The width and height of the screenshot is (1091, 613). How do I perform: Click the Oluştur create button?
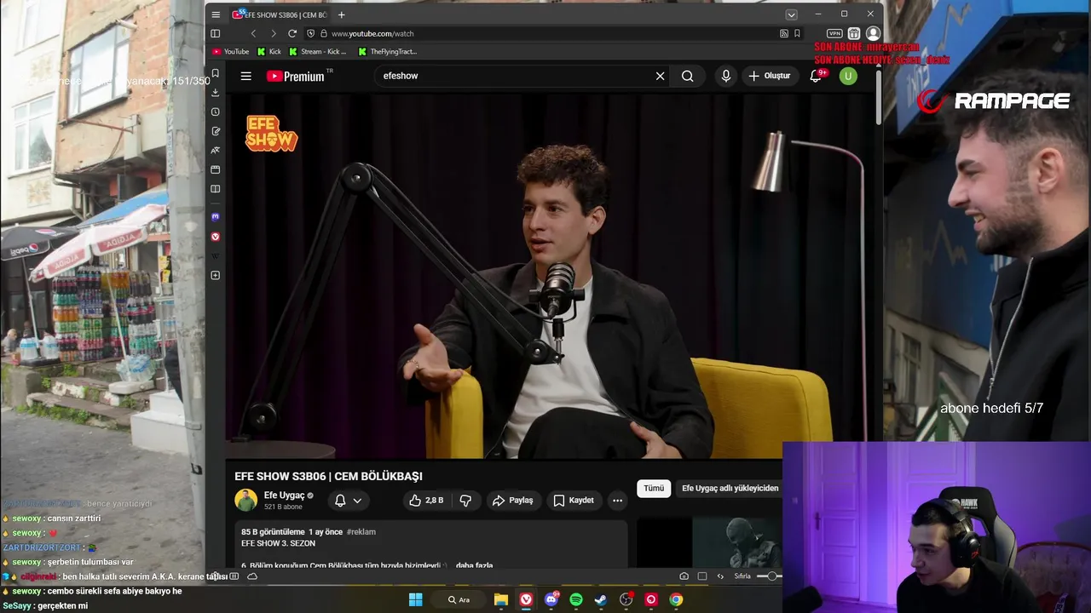[770, 76]
